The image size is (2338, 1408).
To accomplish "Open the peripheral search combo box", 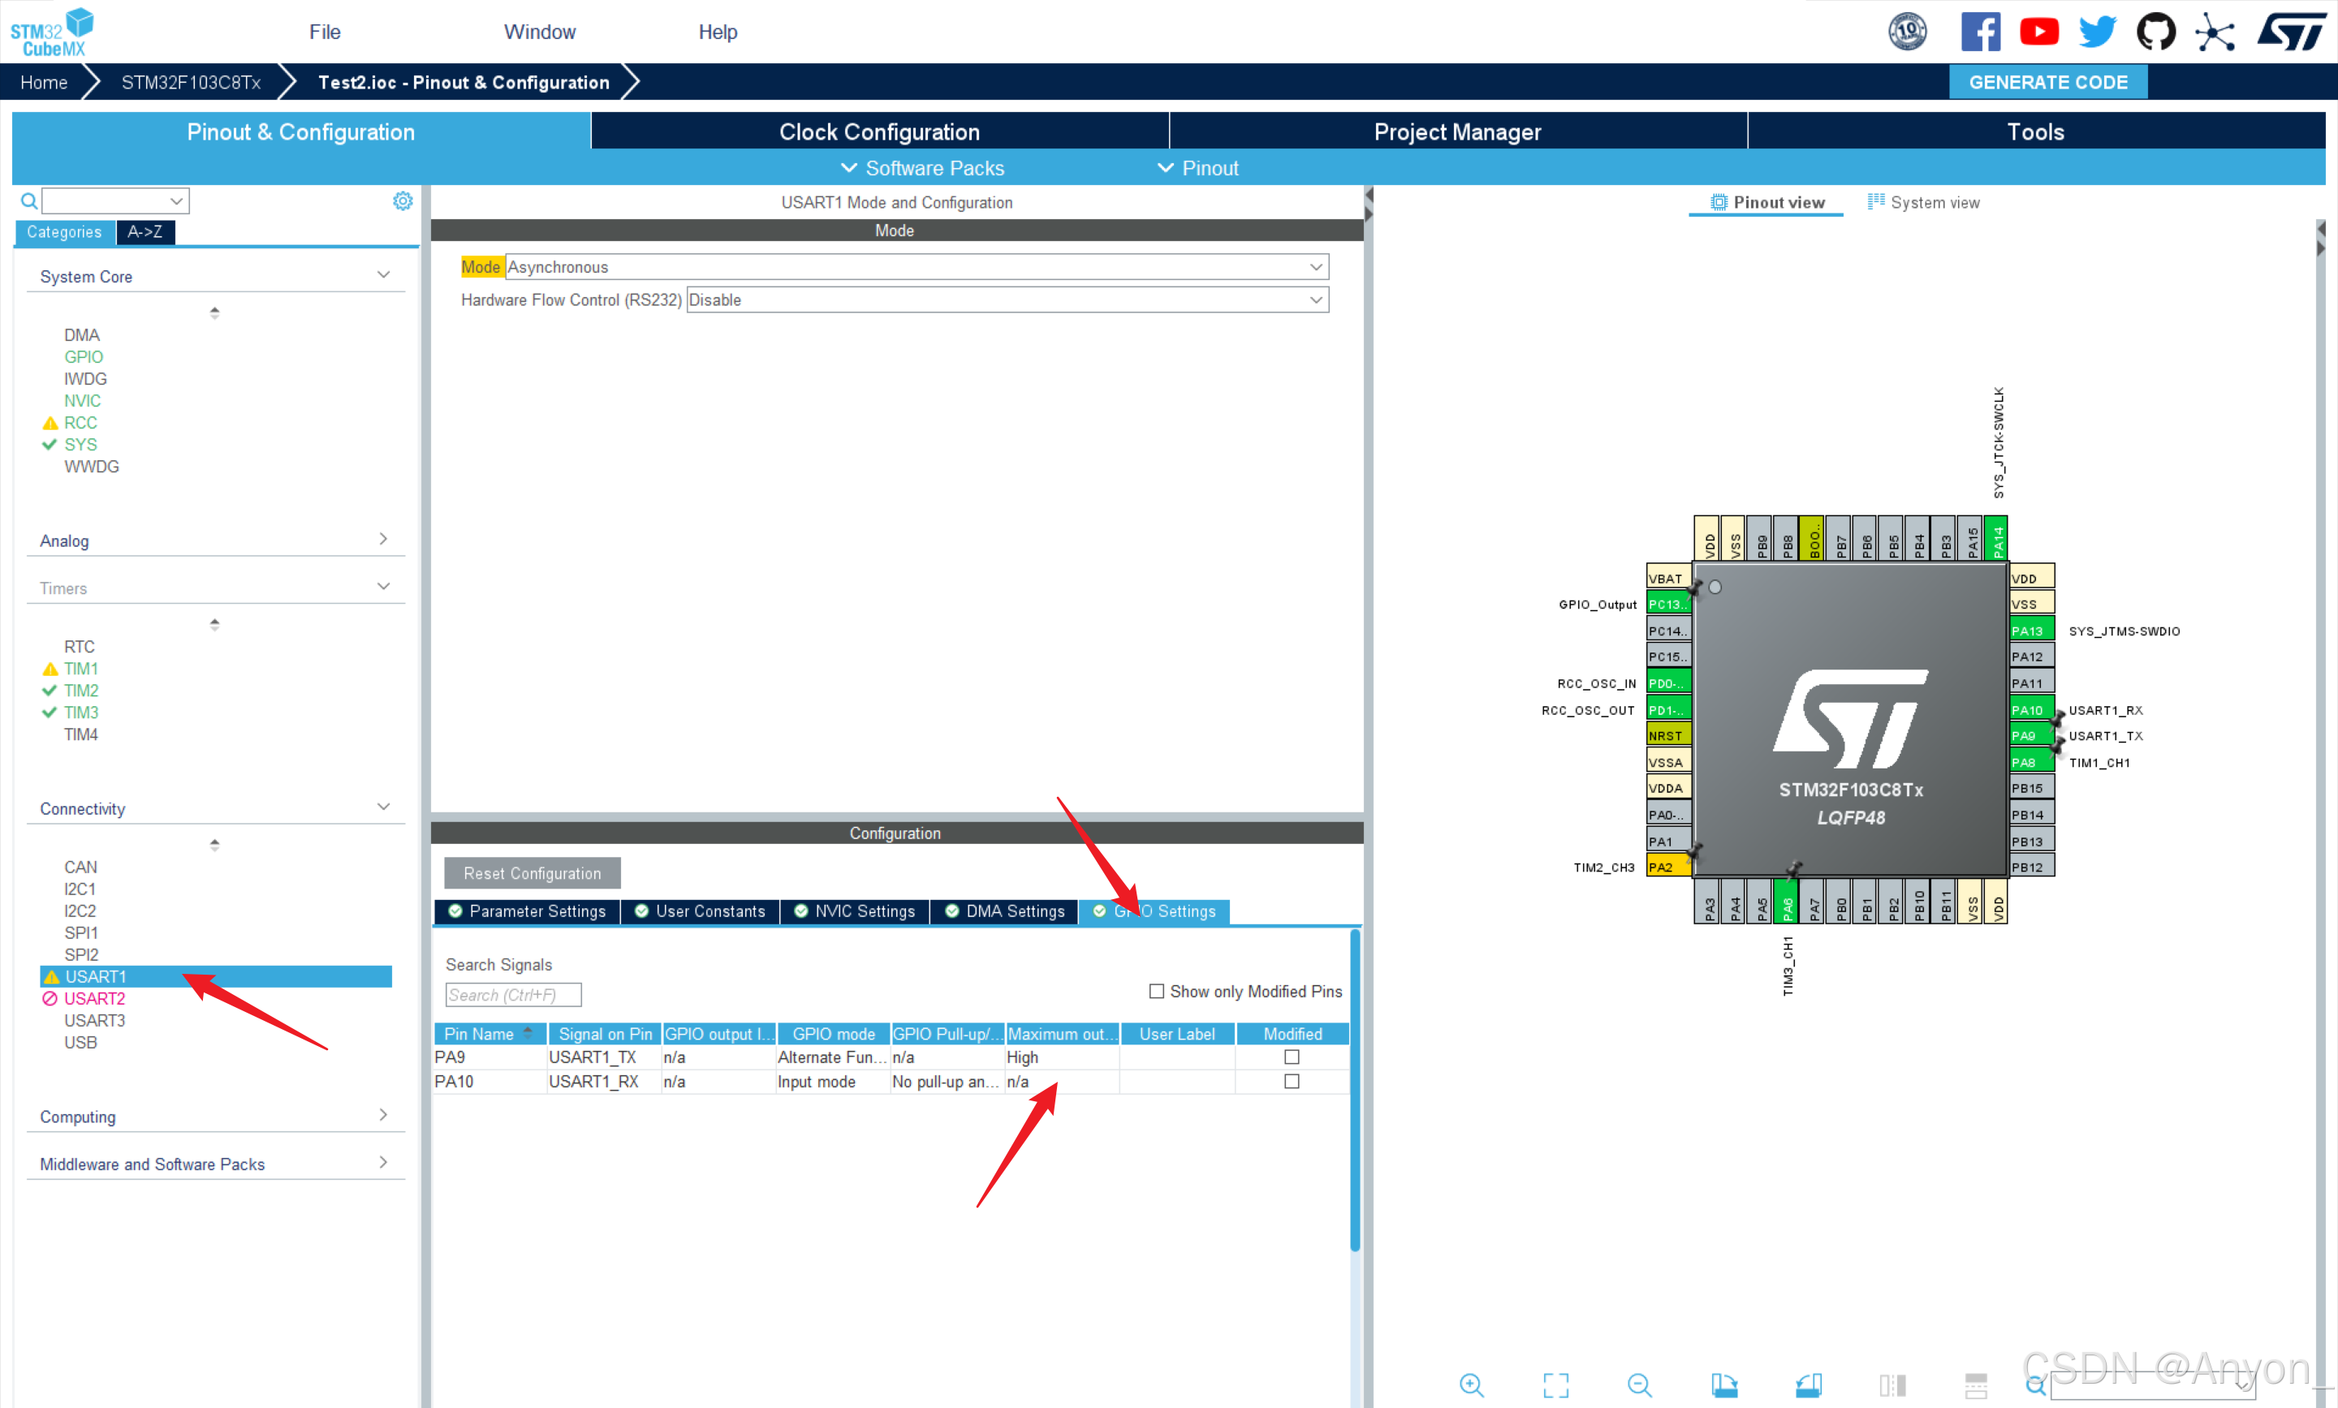I will coord(116,201).
